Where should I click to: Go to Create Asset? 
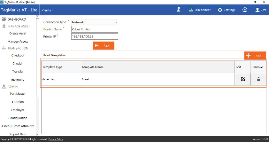click(x=18, y=33)
